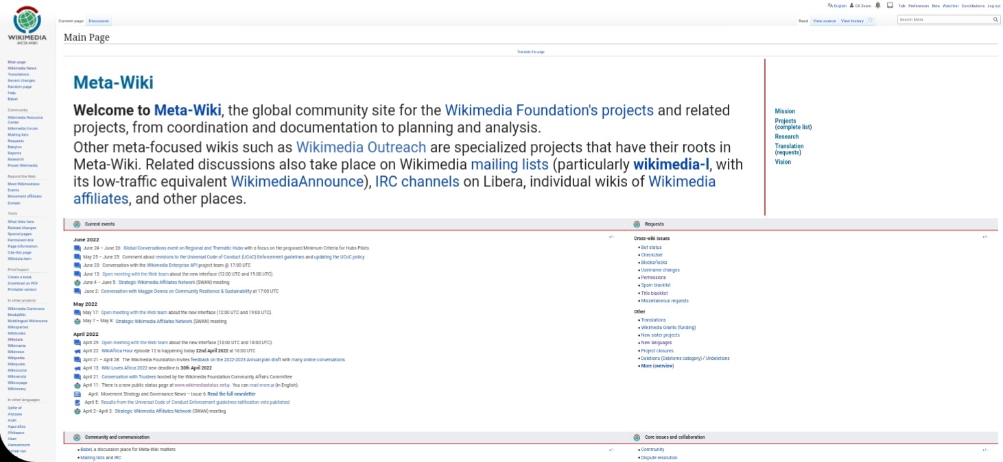Open the CX Zoom user page
Image resolution: width=1003 pixels, height=462 pixels.
point(860,5)
